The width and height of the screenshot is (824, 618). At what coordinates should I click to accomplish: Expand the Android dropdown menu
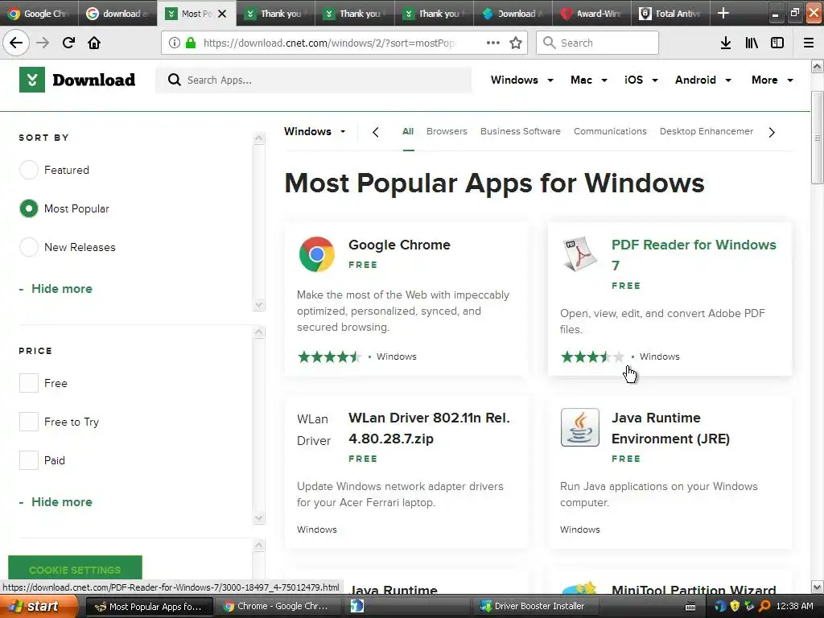pyautogui.click(x=703, y=80)
